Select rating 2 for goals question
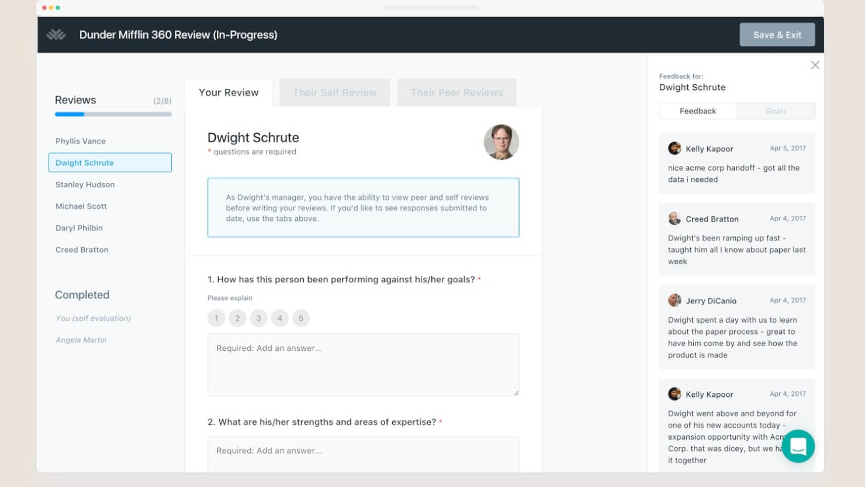Viewport: 865px width, 487px height. pyautogui.click(x=237, y=318)
